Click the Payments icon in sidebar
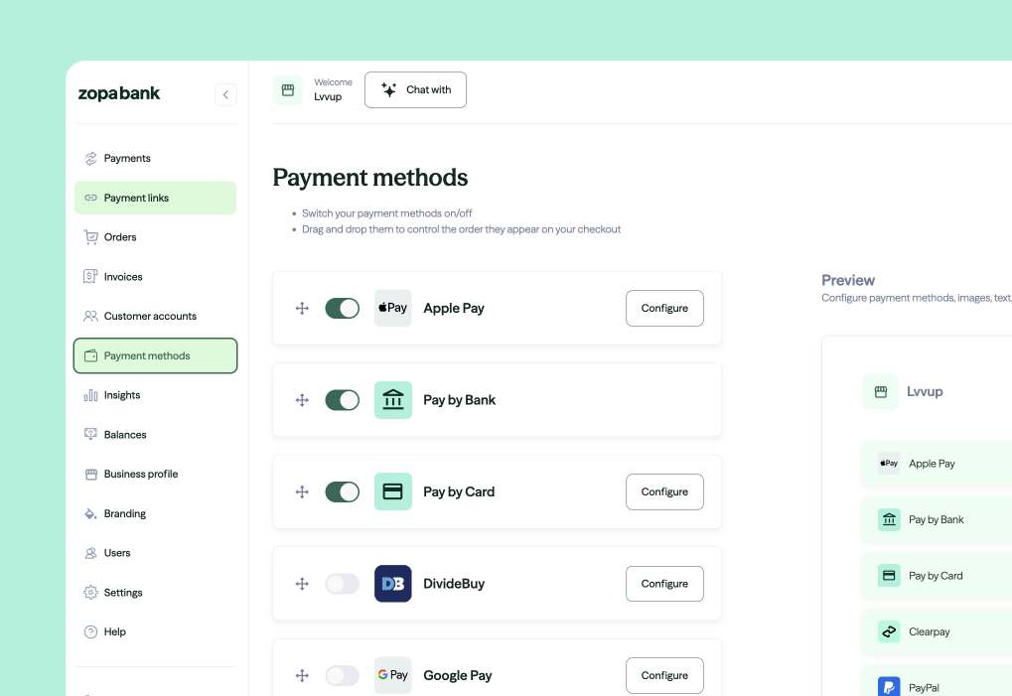This screenshot has height=696, width=1012. [x=91, y=158]
